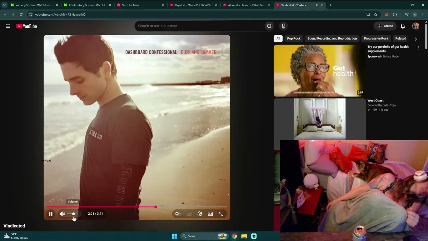The width and height of the screenshot is (428, 241).
Task: Click the Windows taskbar Search box
Action: point(204,236)
